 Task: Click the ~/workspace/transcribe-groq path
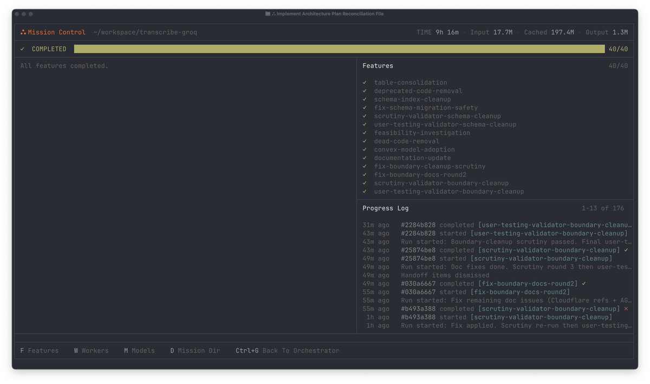pos(145,32)
